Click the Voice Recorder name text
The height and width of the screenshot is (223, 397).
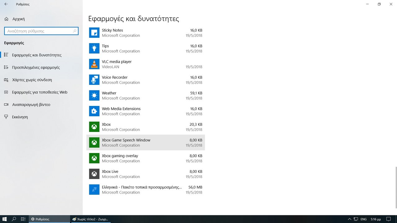coord(115,77)
